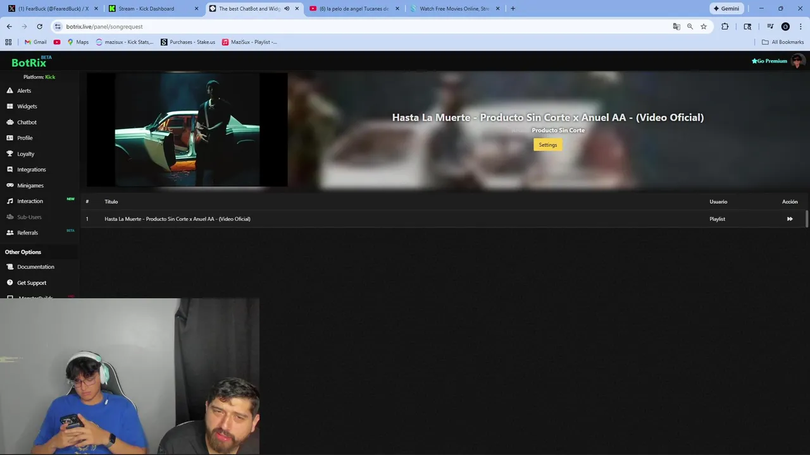Open the user avatar menu in BotRix header
This screenshot has height=455, width=810.
coord(798,61)
